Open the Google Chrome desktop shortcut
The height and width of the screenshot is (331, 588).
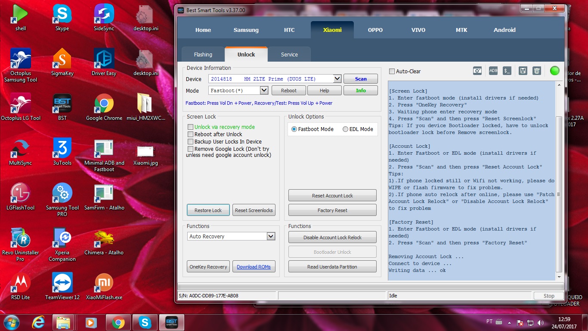104,107
